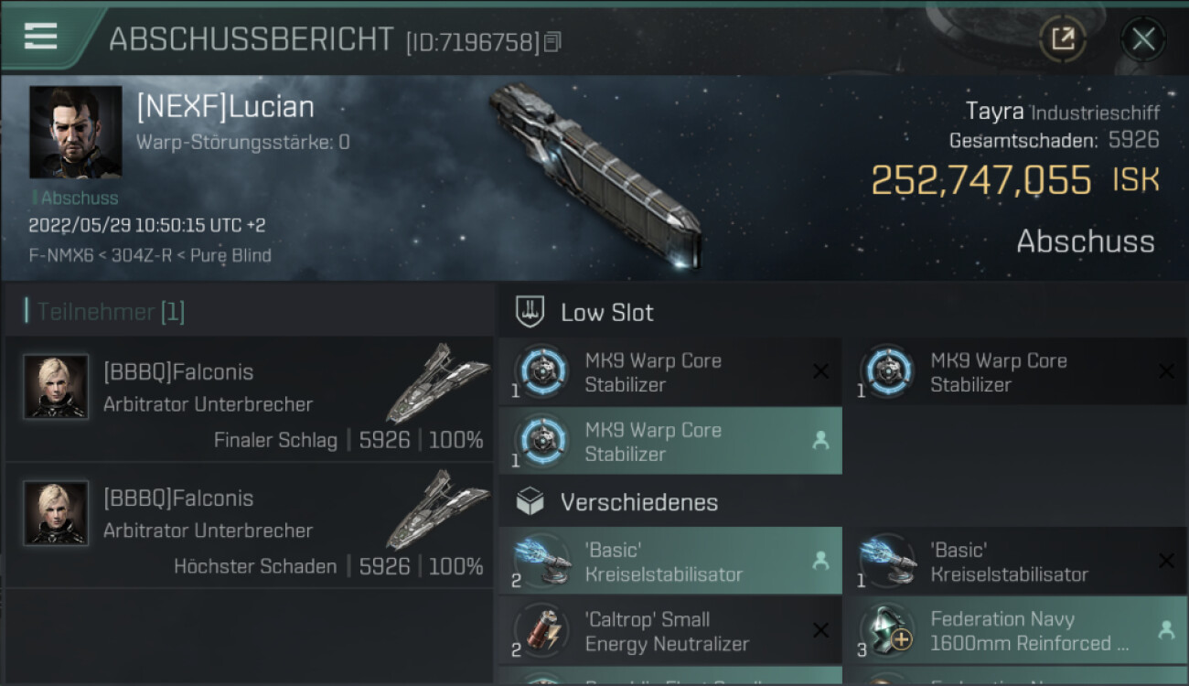Click the [NEXF]Lucian pilot name
Screen dimensions: 1189x686
coord(225,107)
